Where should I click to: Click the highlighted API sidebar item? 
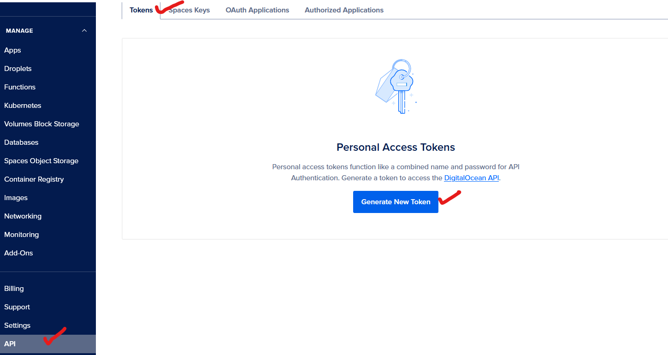[48, 344]
